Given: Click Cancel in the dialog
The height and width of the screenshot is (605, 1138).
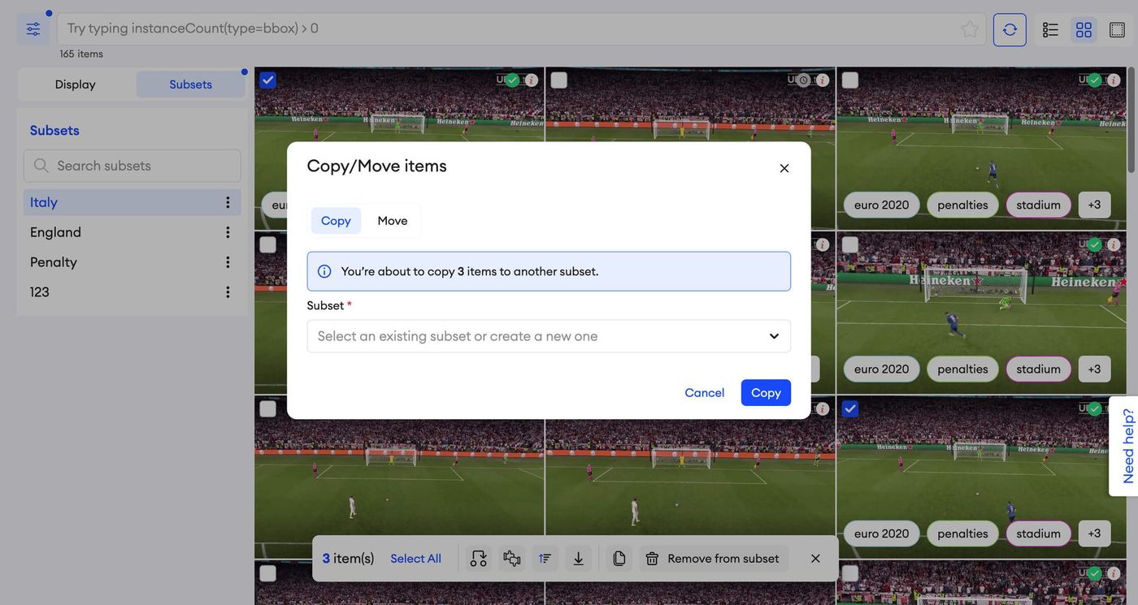Looking at the screenshot, I should (x=705, y=393).
